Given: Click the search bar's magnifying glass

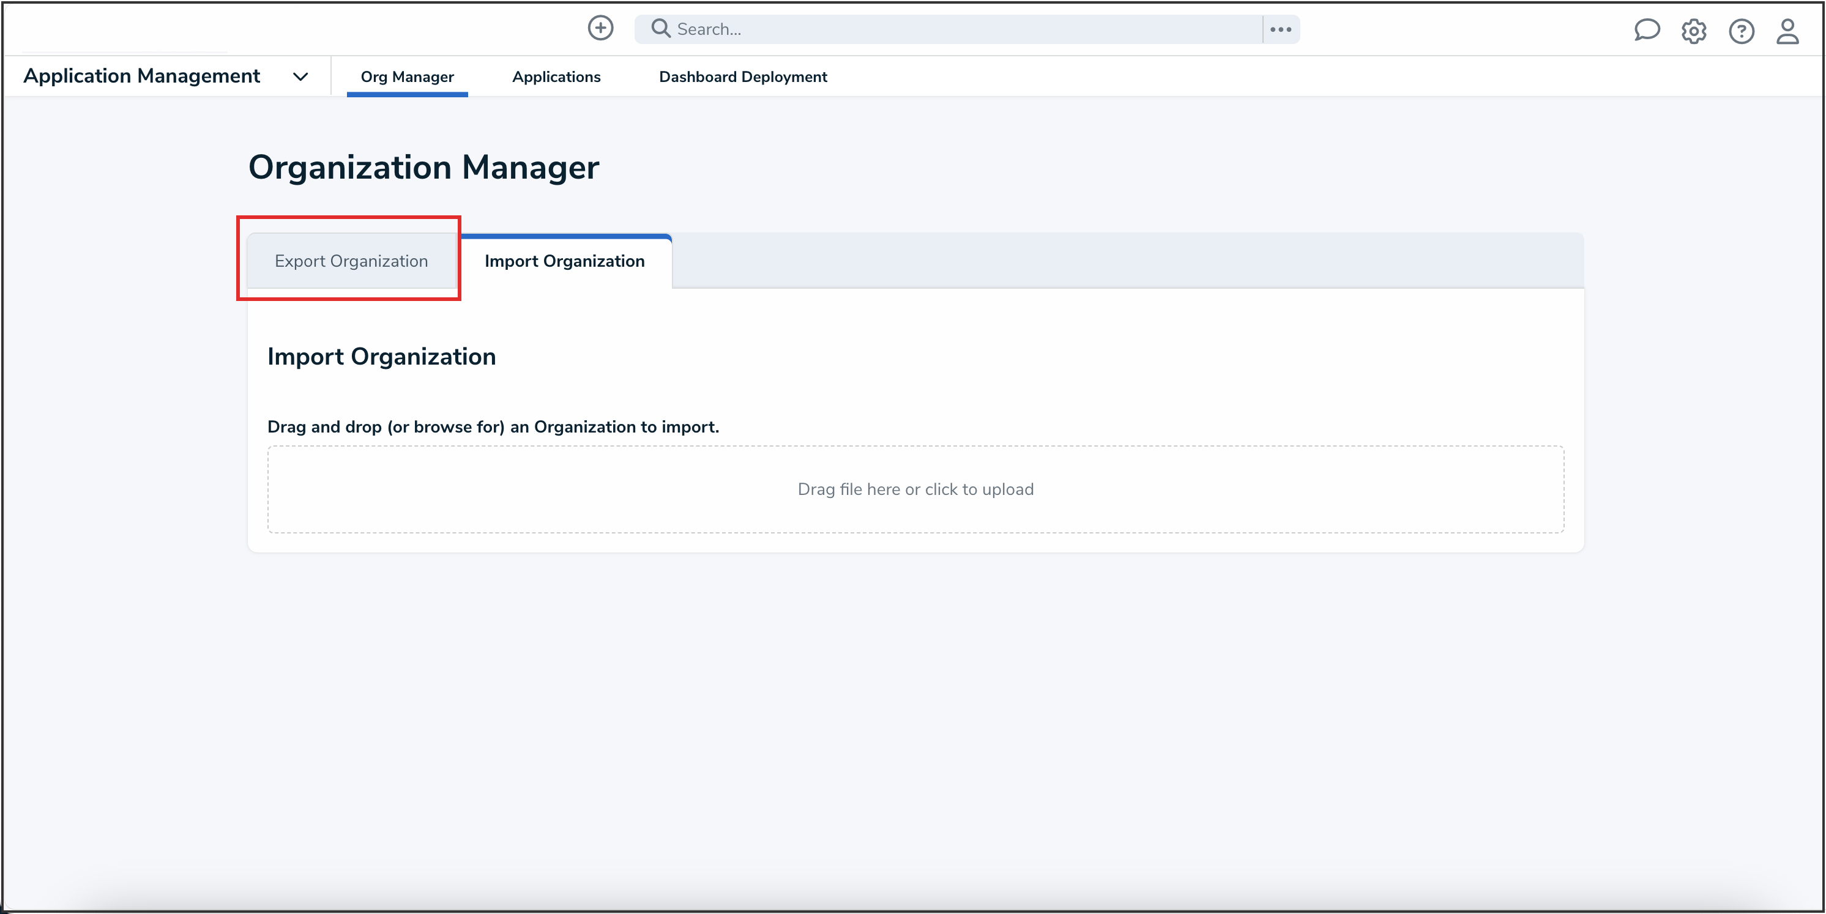Looking at the screenshot, I should point(660,28).
